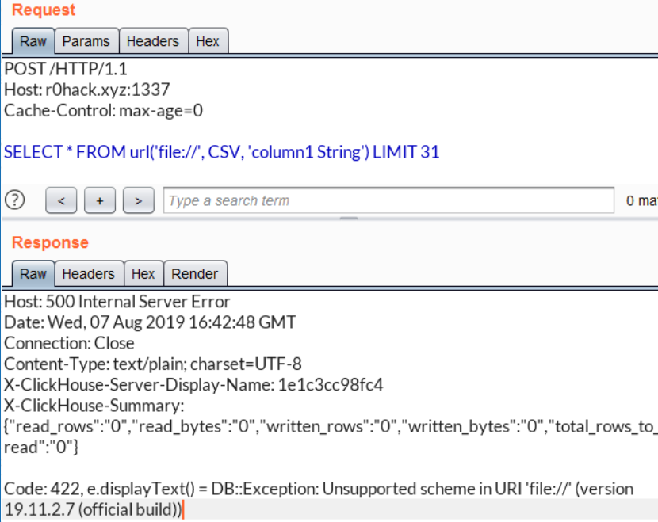Image resolution: width=658 pixels, height=522 pixels.
Task: Click the 'Connection: Close' response line
Action: click(69, 344)
